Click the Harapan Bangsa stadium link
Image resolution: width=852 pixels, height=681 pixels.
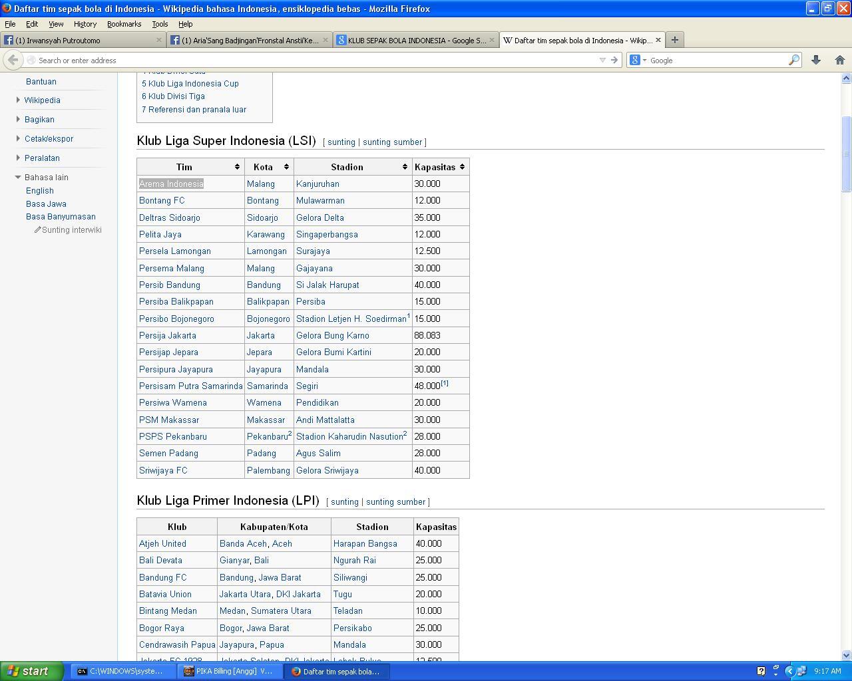click(365, 543)
